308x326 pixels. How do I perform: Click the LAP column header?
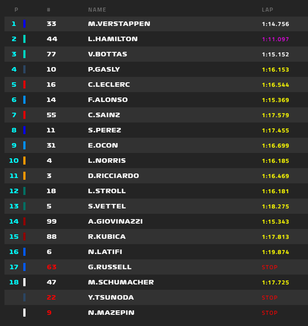(x=267, y=10)
